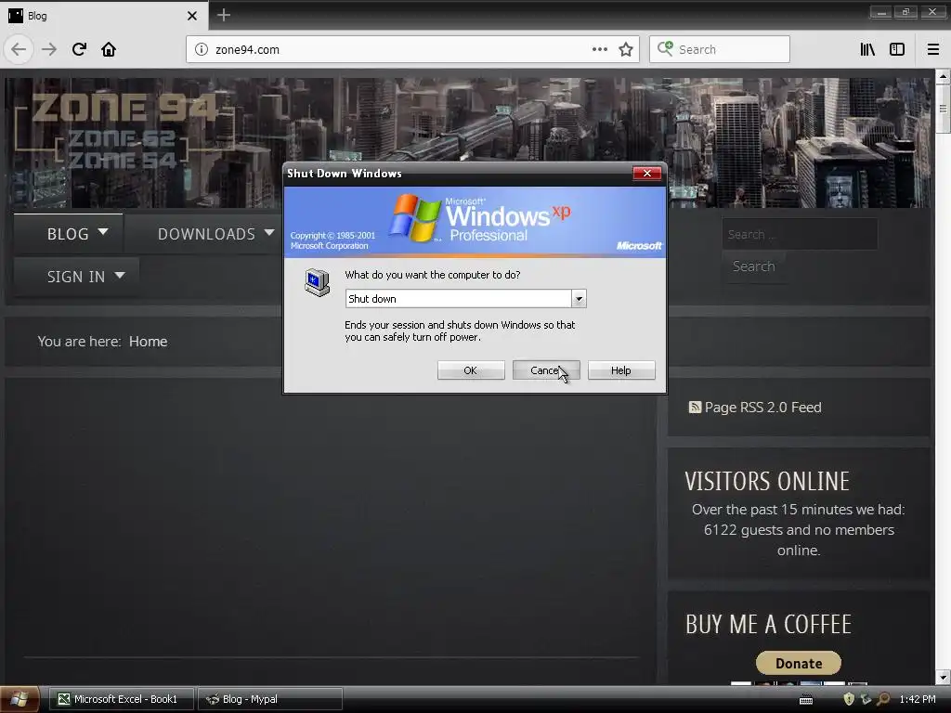Confirm shut down with OK

[x=471, y=370]
